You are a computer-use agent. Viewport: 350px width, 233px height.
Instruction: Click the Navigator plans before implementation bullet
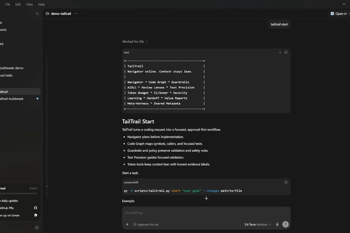point(155,137)
